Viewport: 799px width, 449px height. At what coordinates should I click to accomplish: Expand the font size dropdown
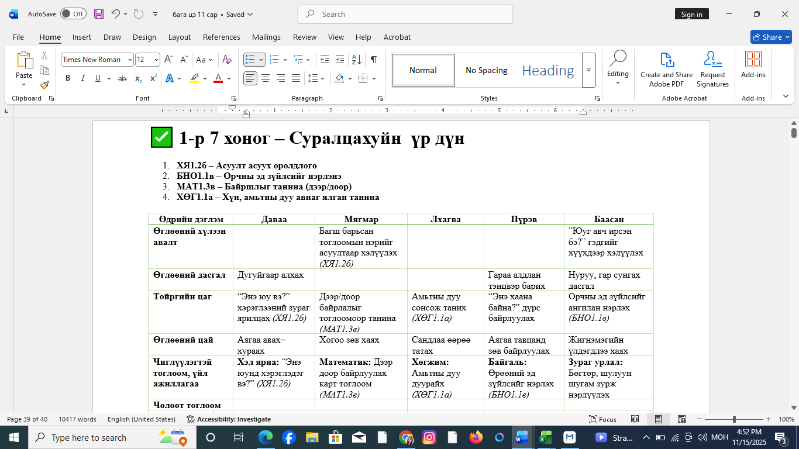coord(155,59)
